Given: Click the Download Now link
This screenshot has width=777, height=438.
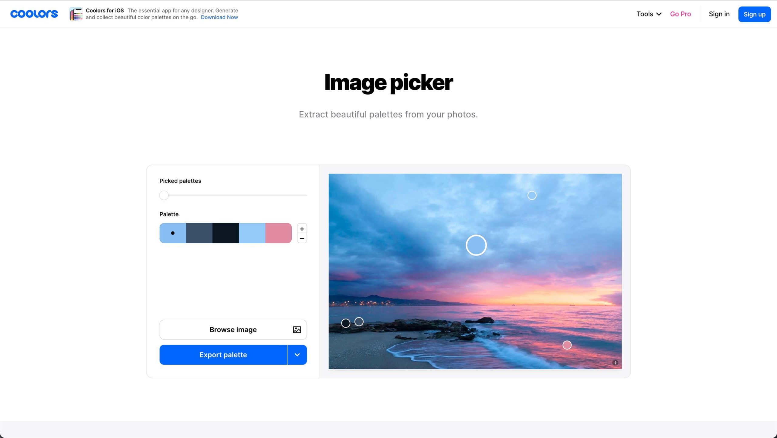Looking at the screenshot, I should (219, 17).
